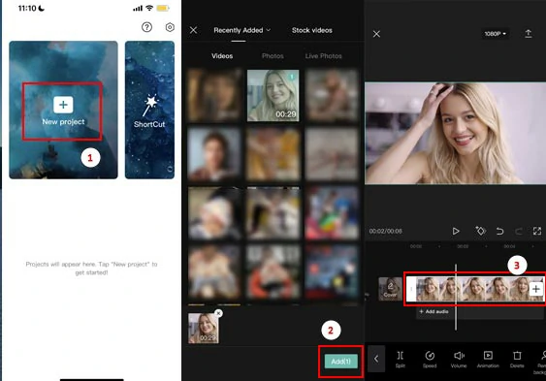Image resolution: width=546 pixels, height=381 pixels.
Task: Close the editor with X icon
Action: 376,34
